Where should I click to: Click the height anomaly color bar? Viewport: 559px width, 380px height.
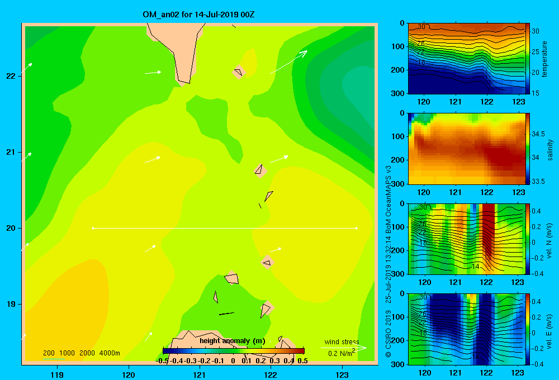(234, 351)
